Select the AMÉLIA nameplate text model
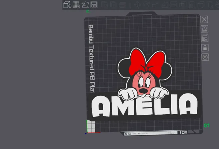The width and height of the screenshot is (219, 149). pos(145,106)
